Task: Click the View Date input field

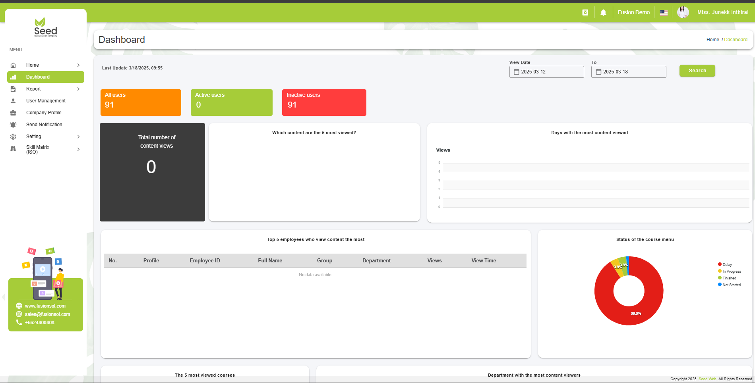Action: [x=546, y=72]
